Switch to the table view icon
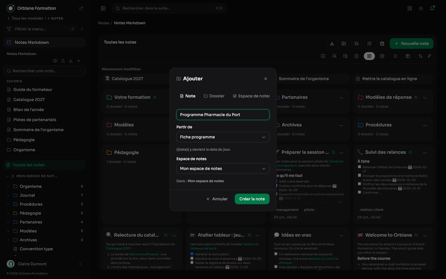The width and height of the screenshot is (446, 279). pos(408,56)
